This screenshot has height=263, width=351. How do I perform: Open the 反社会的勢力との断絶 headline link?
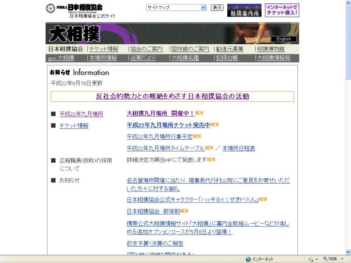172,96
